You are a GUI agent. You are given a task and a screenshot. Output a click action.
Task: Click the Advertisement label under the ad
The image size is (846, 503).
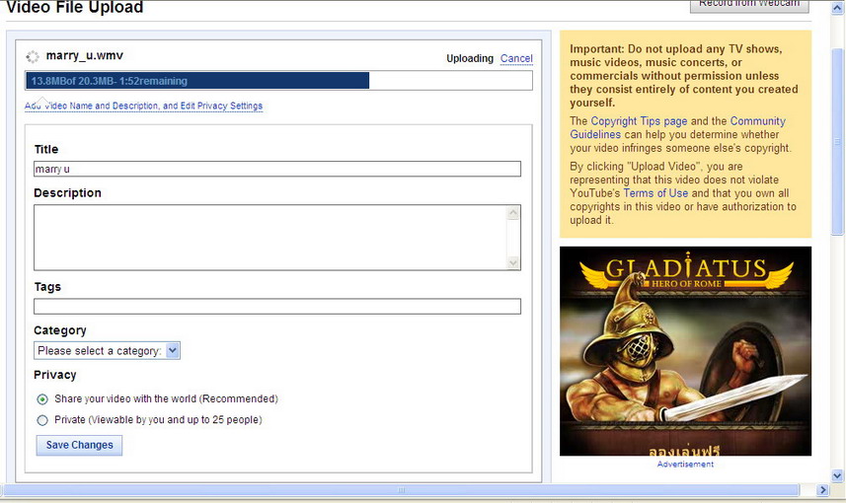click(685, 465)
